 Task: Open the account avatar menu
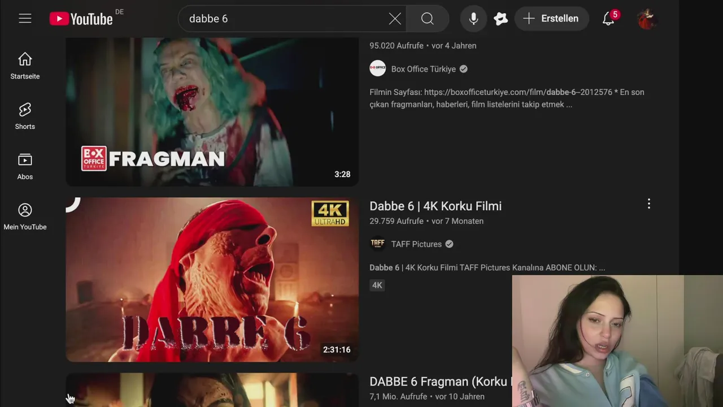[647, 19]
